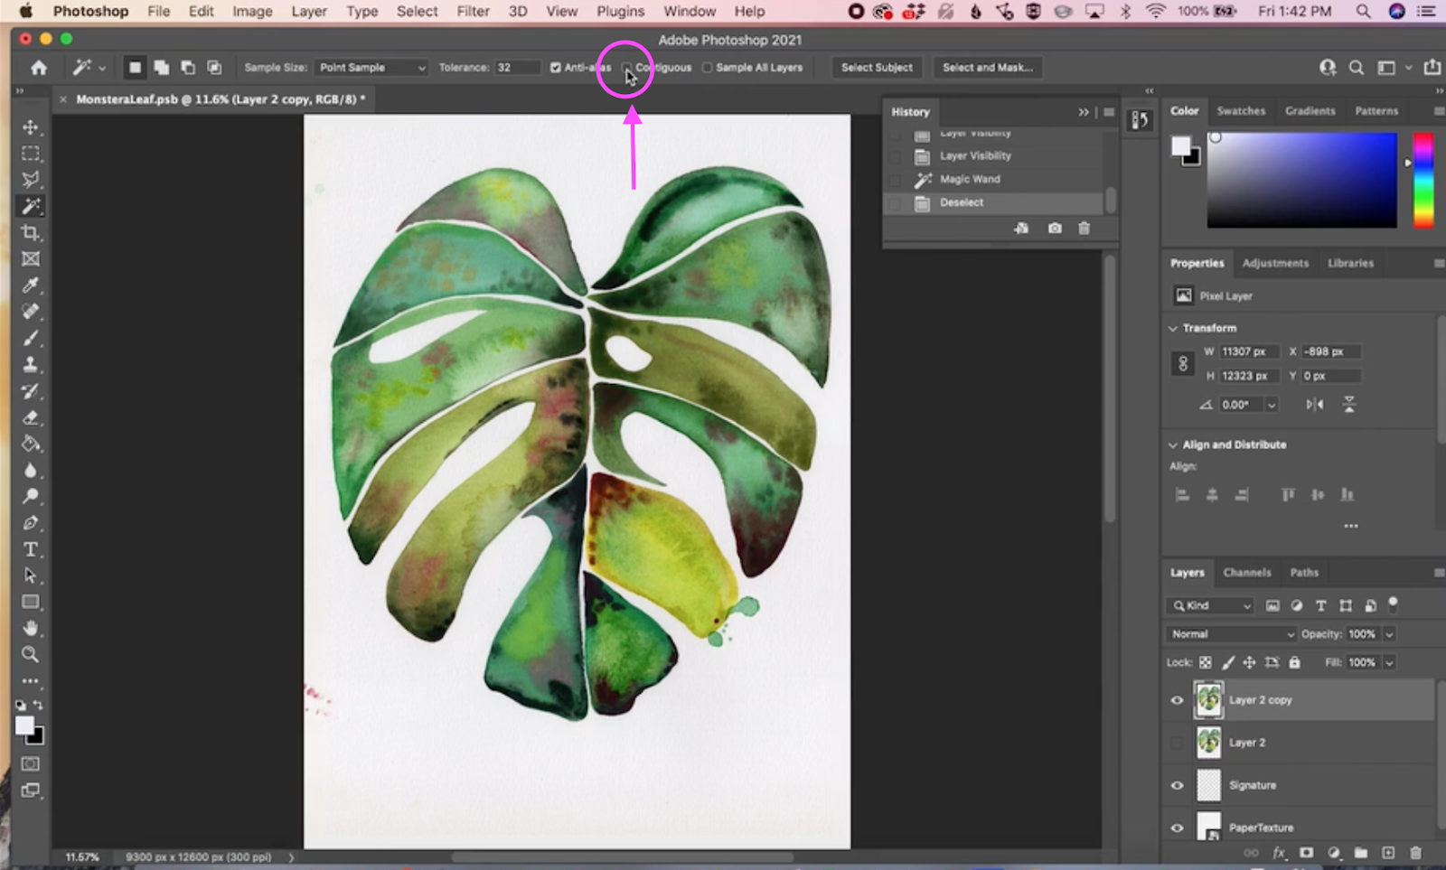1446x870 pixels.
Task: Select the Type tool
Action: (31, 548)
